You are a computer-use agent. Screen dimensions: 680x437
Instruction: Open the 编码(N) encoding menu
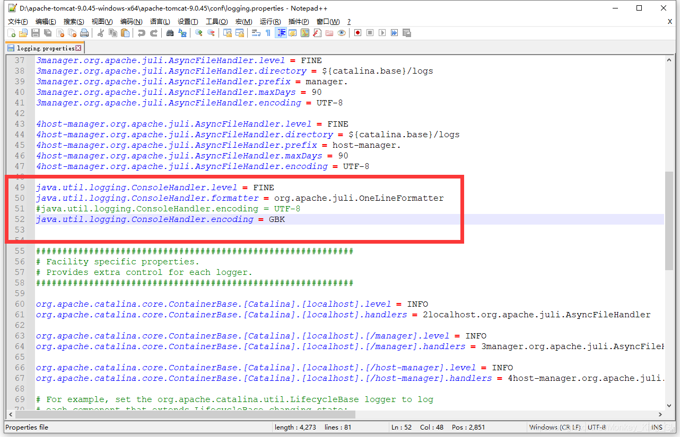[x=131, y=22]
